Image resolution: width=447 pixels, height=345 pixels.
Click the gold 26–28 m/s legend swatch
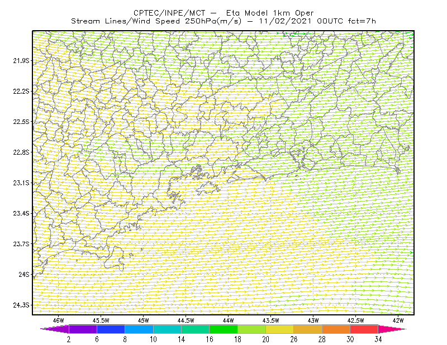[x=308, y=329]
